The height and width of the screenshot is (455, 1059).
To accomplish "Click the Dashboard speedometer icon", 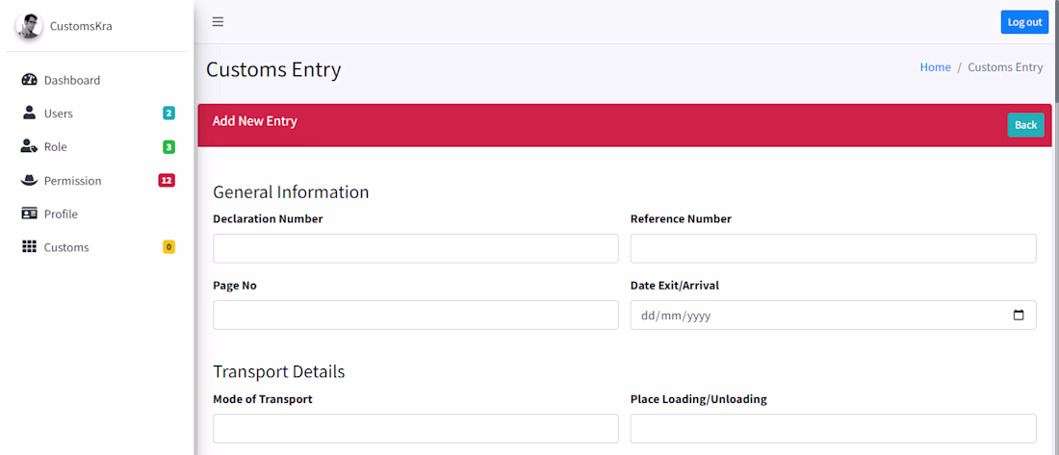I will pos(29,80).
